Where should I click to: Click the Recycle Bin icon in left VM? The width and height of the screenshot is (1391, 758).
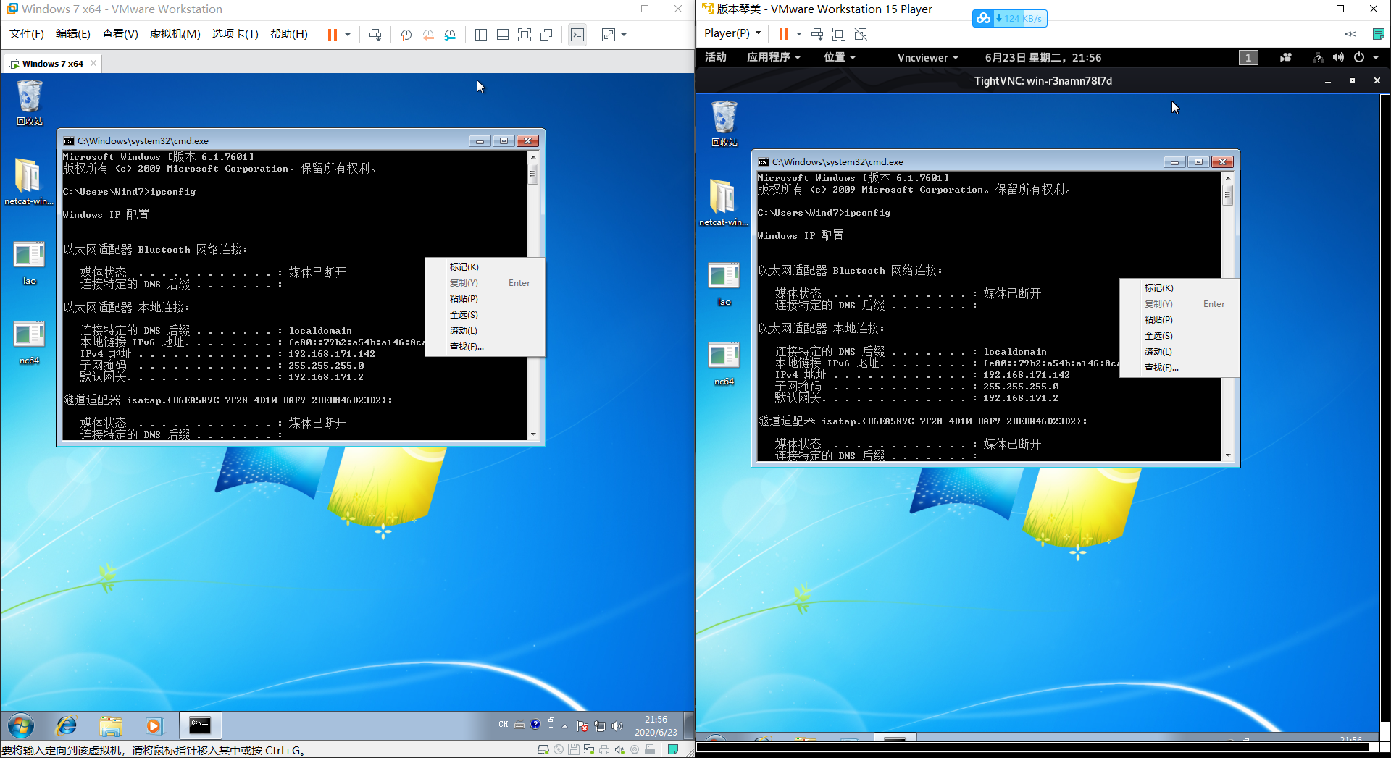(x=30, y=103)
